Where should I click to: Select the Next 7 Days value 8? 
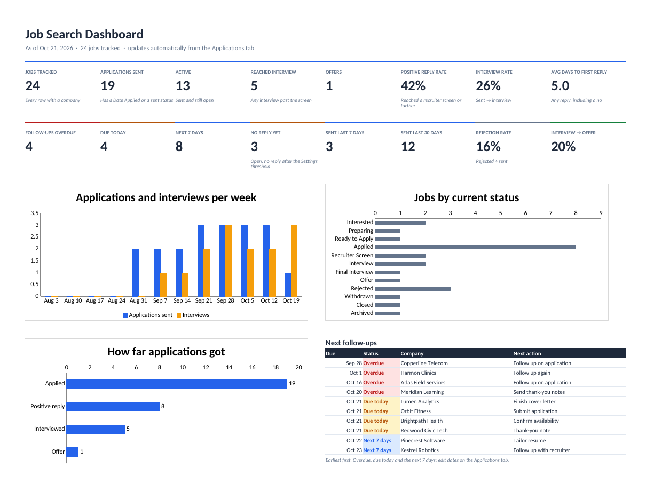179,147
